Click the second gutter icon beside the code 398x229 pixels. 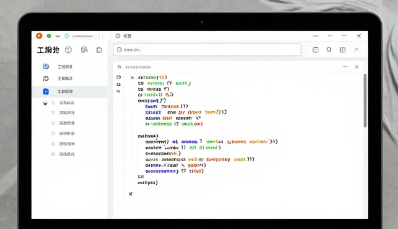(119, 84)
